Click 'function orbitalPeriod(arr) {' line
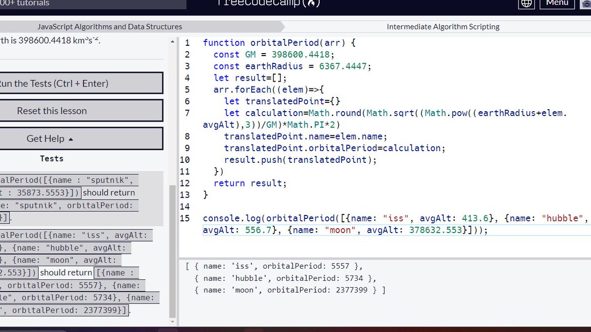The height and width of the screenshot is (332, 591). (279, 43)
